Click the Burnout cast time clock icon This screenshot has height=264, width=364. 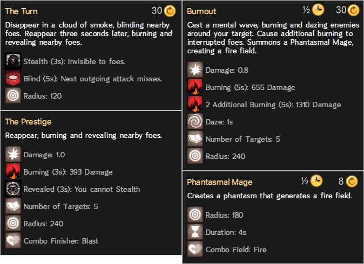click(318, 10)
